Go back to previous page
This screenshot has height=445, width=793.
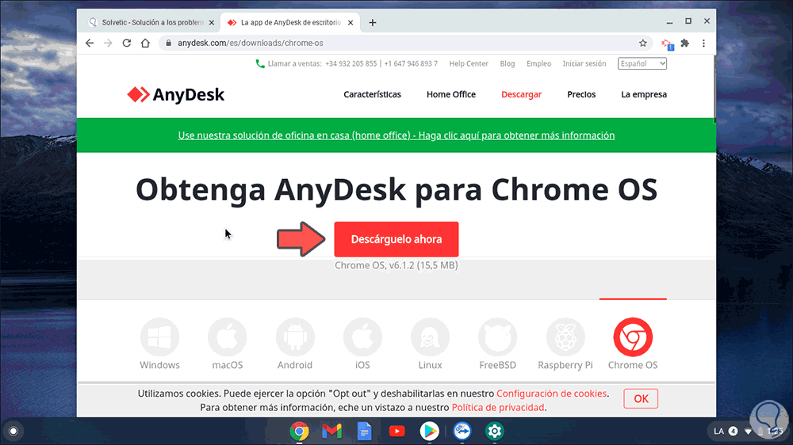tap(90, 43)
